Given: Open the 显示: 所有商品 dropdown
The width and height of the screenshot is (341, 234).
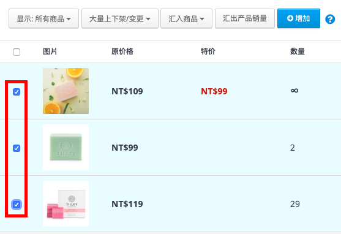Looking at the screenshot, I should coord(43,18).
